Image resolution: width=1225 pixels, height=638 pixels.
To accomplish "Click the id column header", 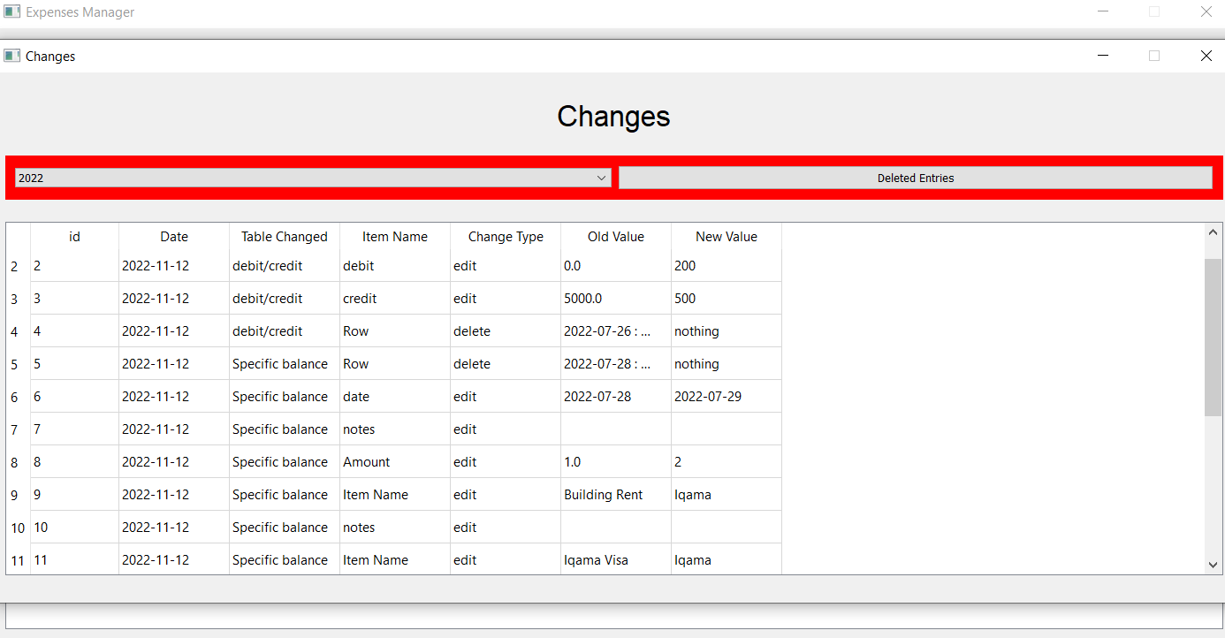I will pos(74,237).
